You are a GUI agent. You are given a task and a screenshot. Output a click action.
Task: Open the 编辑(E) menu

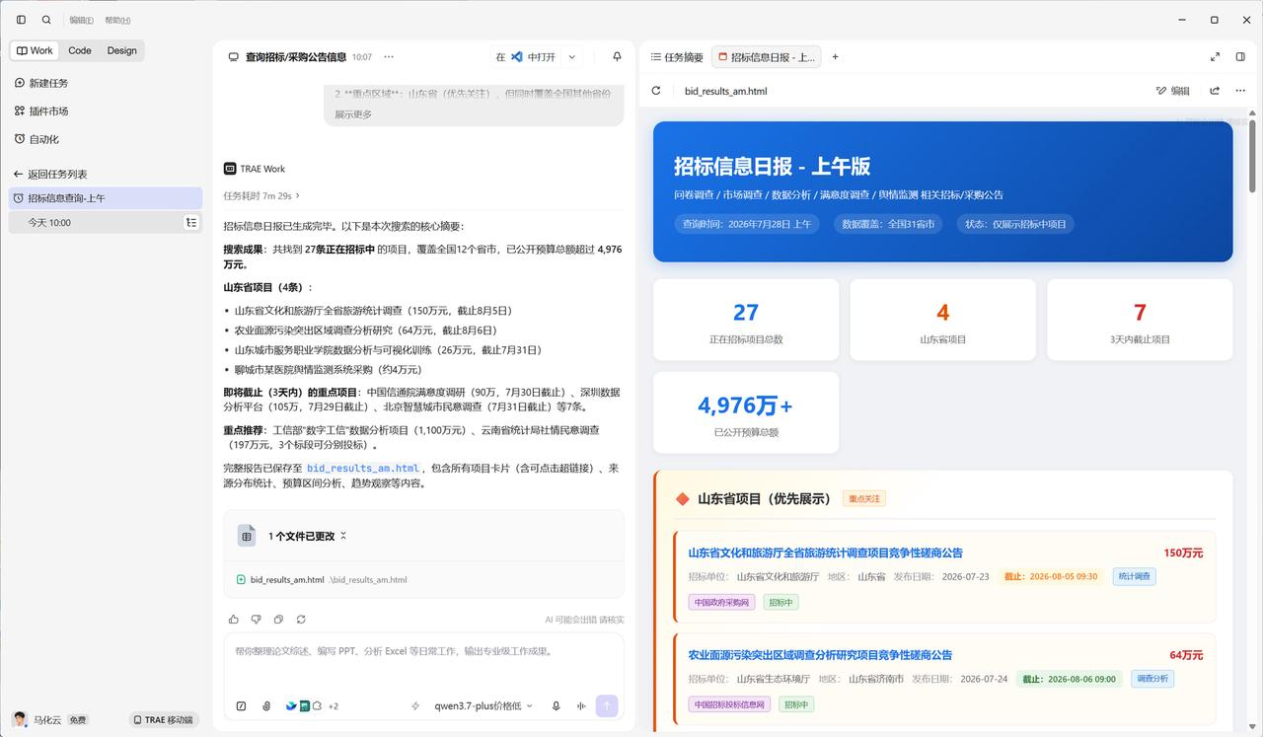(x=82, y=20)
